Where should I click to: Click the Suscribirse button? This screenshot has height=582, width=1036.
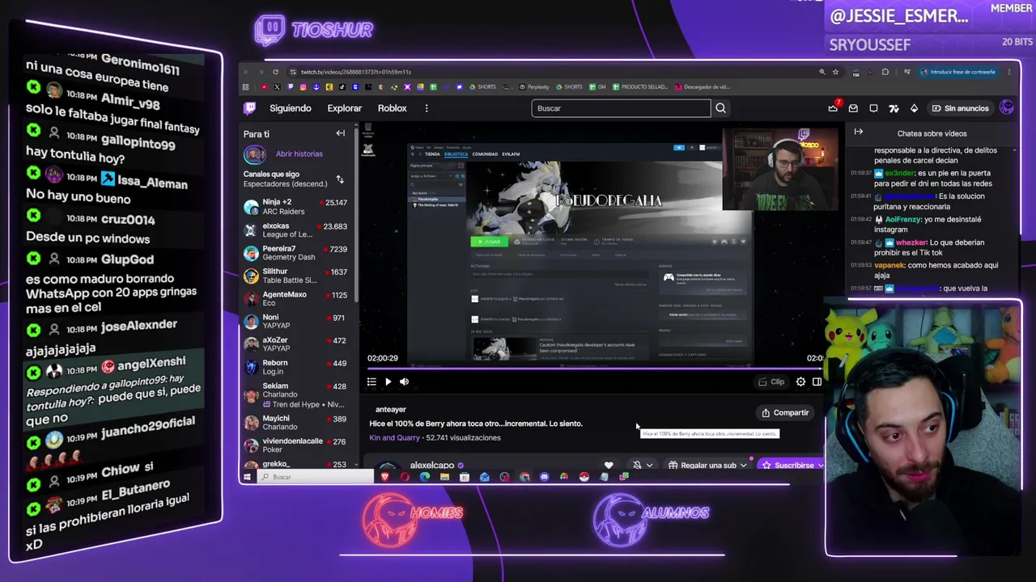coord(789,465)
